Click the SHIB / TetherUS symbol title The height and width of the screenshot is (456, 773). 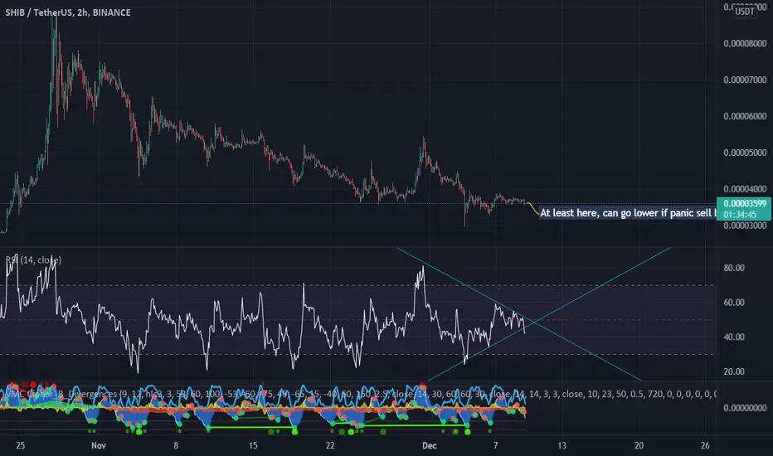68,12
